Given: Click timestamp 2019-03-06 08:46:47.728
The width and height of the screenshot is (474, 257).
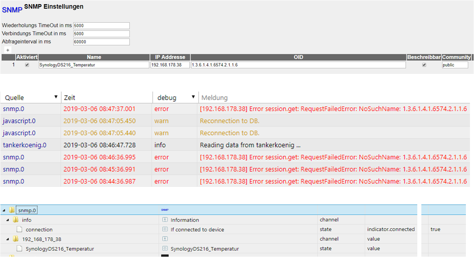Looking at the screenshot, I should pyautogui.click(x=99, y=145).
